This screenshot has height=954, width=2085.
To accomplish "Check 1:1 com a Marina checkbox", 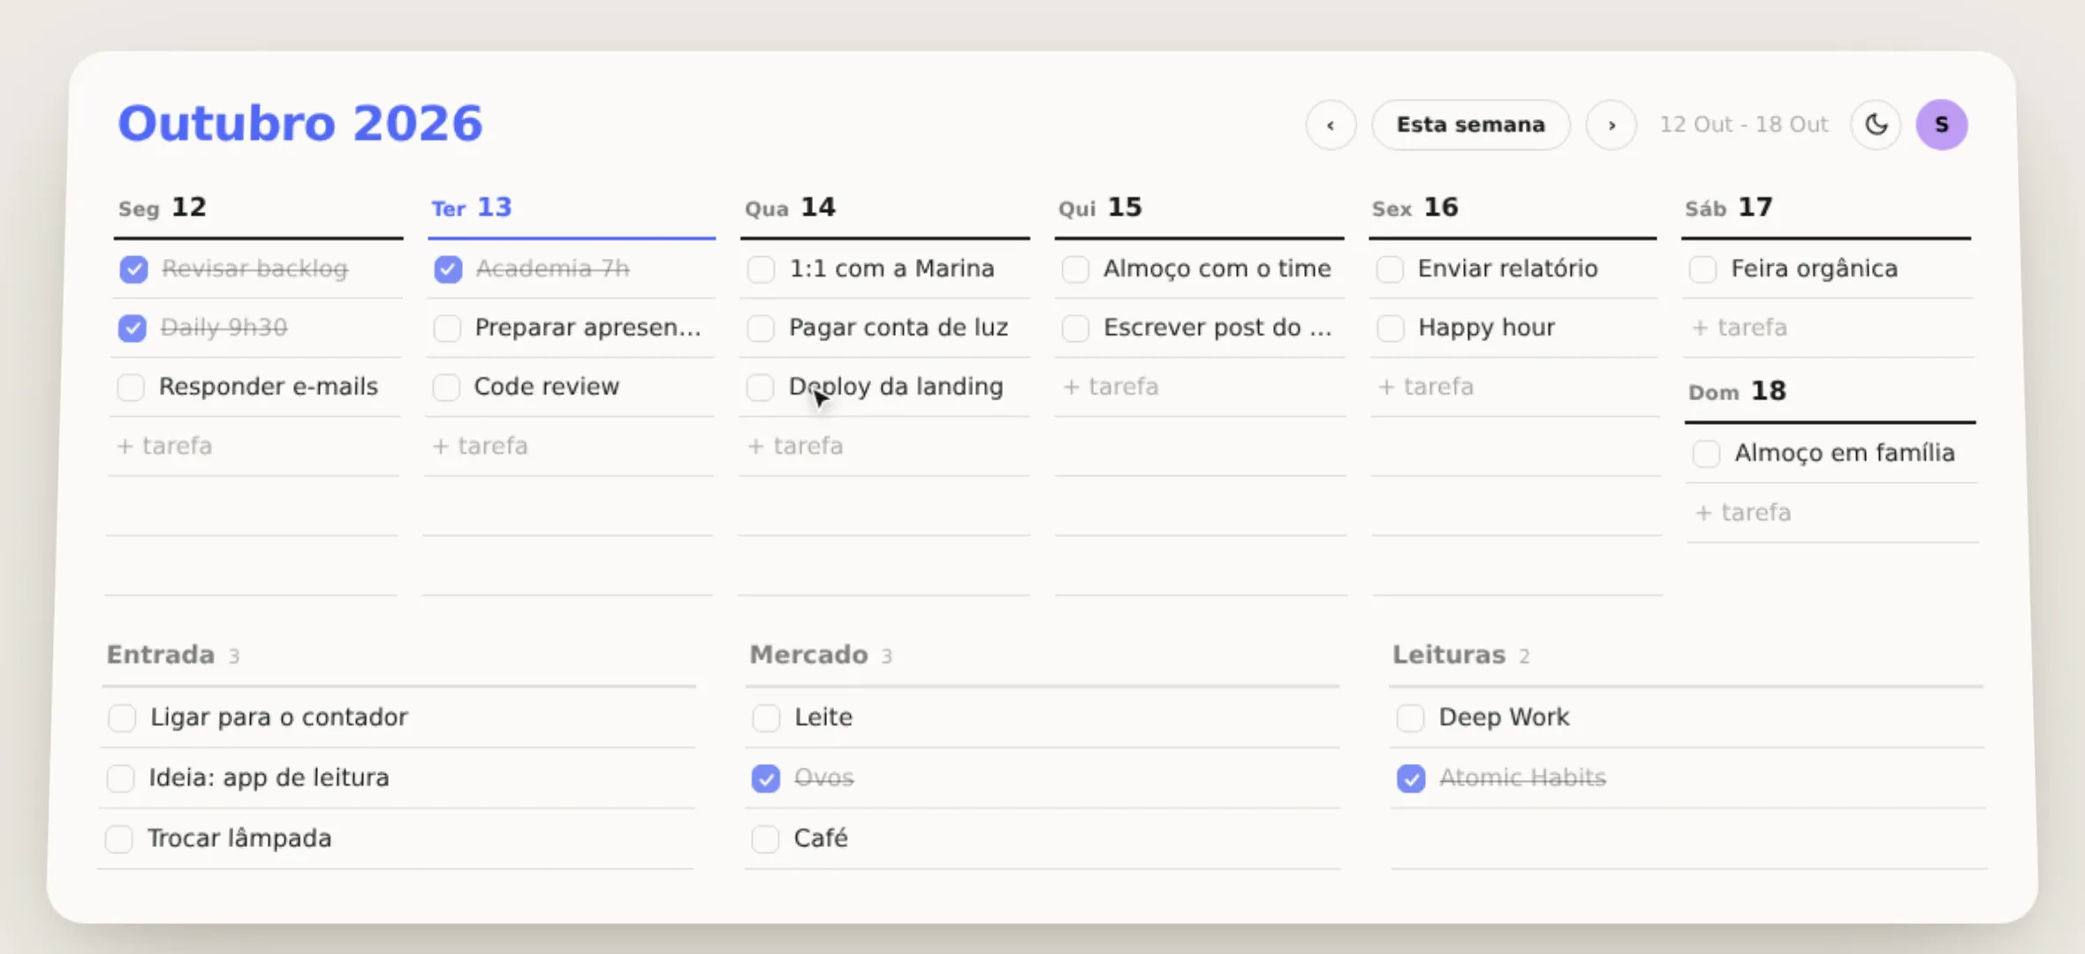I will pyautogui.click(x=761, y=269).
